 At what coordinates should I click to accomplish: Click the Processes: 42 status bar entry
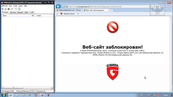pyautogui.click(x=41, y=91)
